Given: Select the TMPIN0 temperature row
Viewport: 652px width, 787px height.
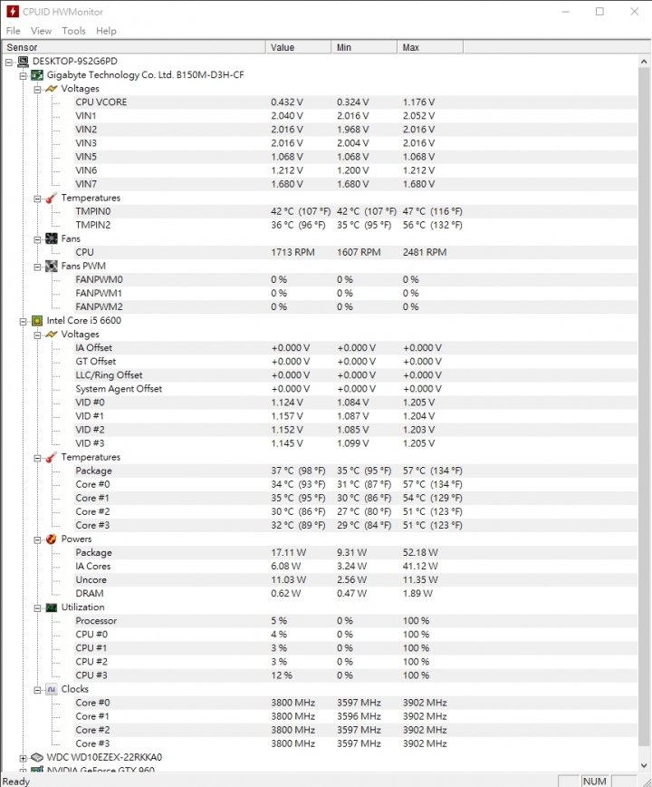Looking at the screenshot, I should (x=356, y=211).
